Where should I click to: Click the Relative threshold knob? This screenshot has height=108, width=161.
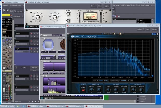[141, 90]
